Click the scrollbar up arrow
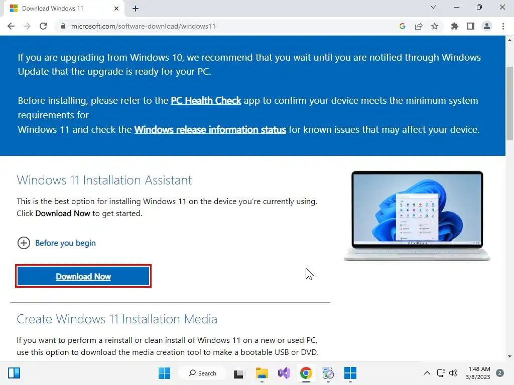The image size is (514, 385). 509,40
